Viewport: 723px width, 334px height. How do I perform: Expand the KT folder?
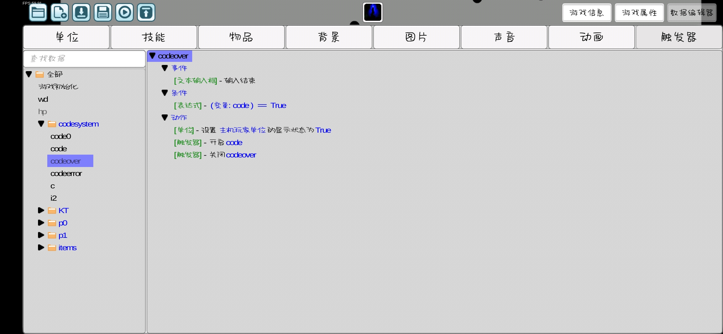41,210
